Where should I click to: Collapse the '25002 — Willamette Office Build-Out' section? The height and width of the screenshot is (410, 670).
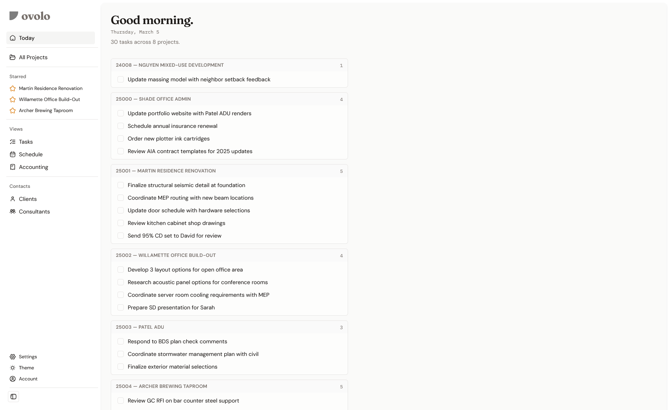229,255
